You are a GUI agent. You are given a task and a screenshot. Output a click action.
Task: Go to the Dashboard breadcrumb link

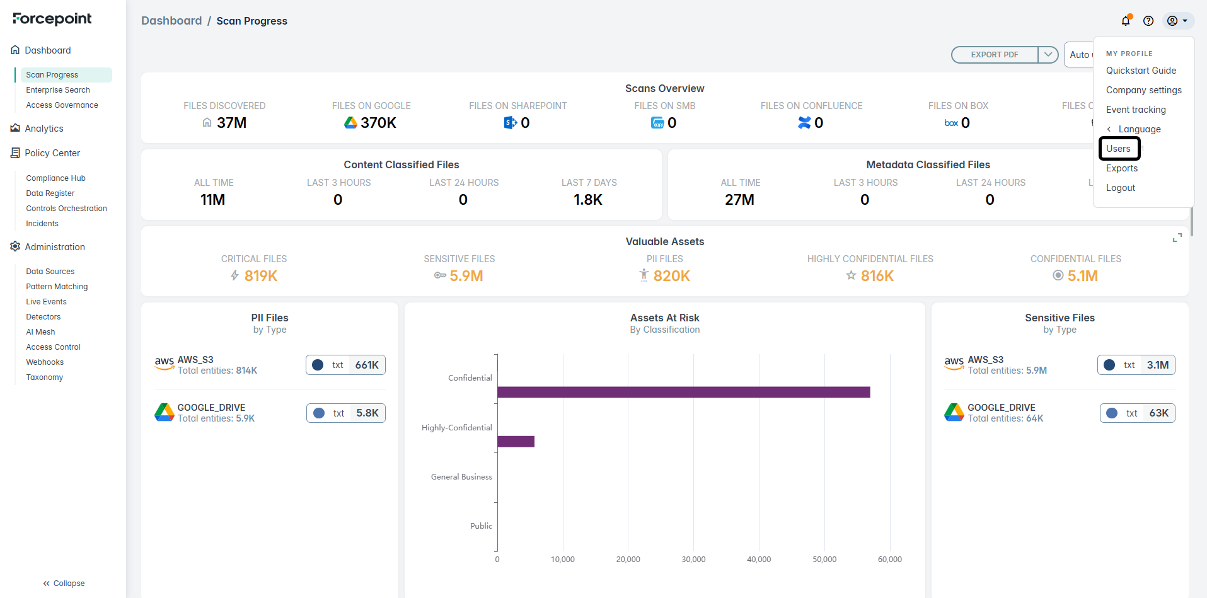click(171, 21)
